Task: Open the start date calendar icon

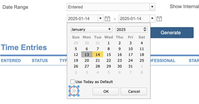Action: coord(107,19)
